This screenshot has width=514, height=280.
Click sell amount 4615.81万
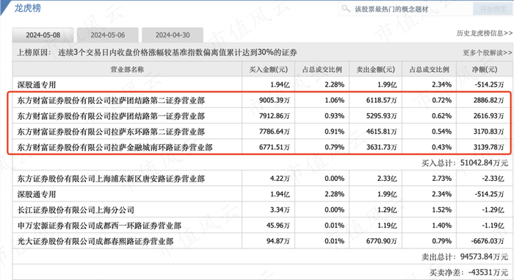tap(382, 132)
